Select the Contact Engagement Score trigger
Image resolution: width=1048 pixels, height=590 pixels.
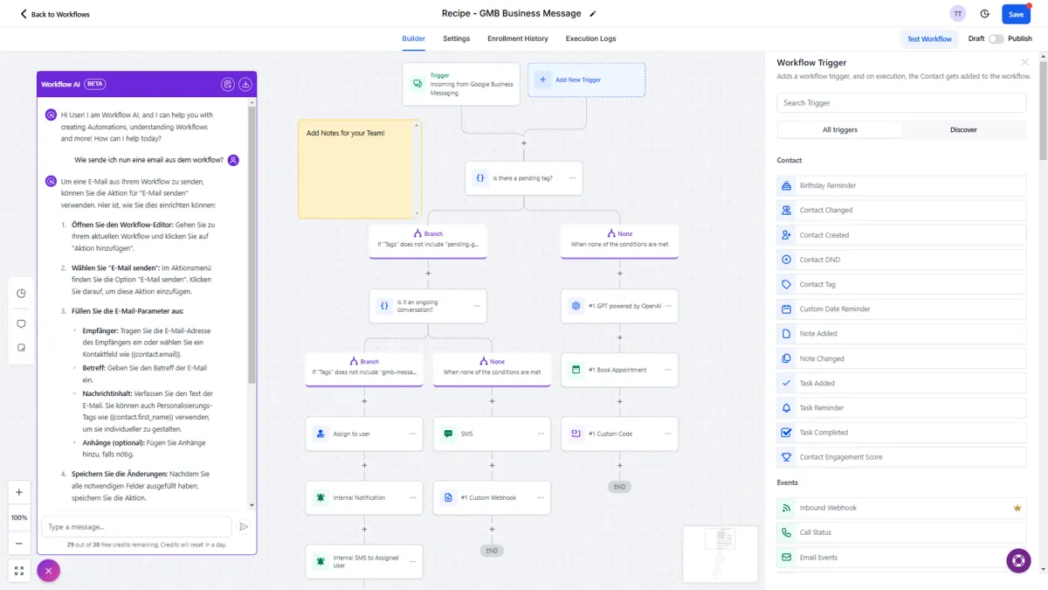coord(901,457)
